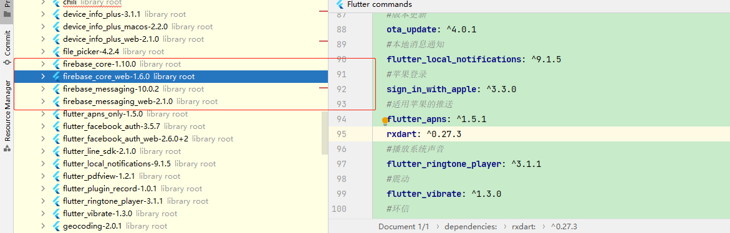Click Flutter icon beside flutter_line_sdk-2.1.0

pyautogui.click(x=56, y=151)
